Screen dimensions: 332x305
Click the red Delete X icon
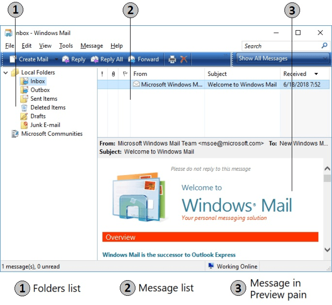184,59
